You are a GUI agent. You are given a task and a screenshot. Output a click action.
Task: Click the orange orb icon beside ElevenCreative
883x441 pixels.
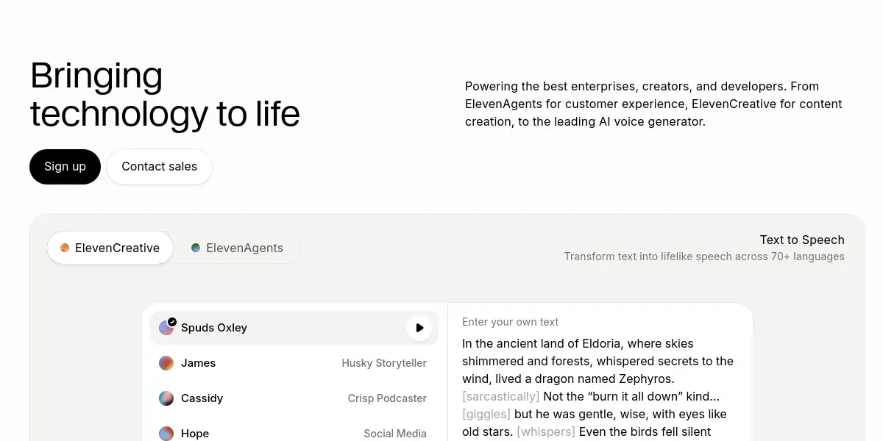click(x=65, y=248)
